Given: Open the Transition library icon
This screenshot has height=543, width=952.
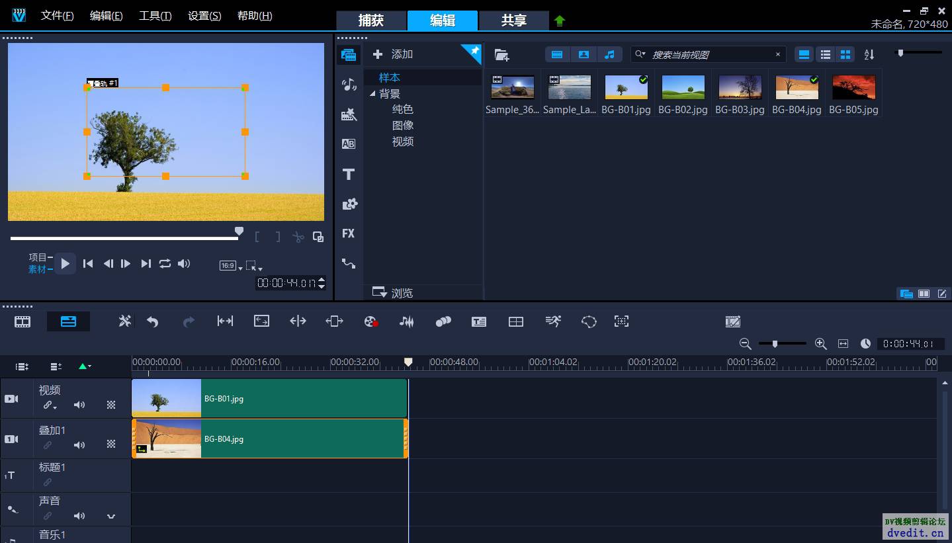Looking at the screenshot, I should point(349,114).
